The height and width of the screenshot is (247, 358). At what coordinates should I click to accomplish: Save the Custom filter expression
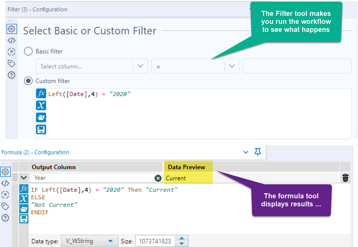pyautogui.click(x=41, y=129)
